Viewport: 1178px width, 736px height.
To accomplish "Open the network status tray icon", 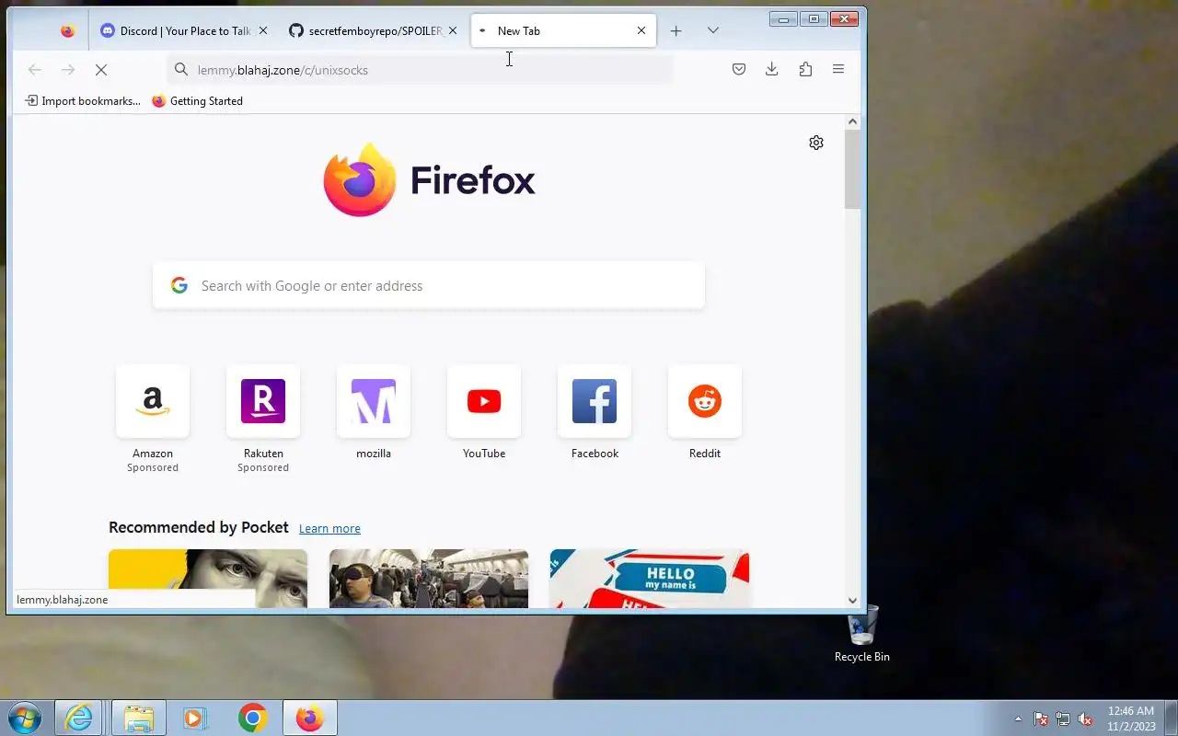I will tap(1063, 719).
